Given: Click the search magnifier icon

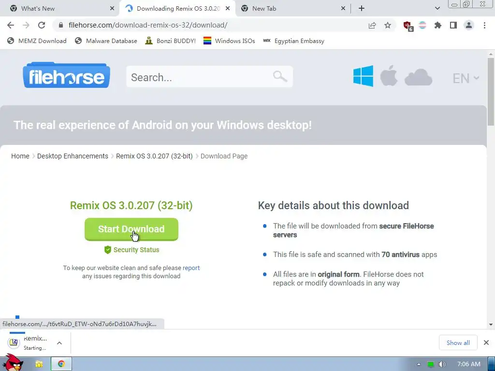Looking at the screenshot, I should pos(280,76).
